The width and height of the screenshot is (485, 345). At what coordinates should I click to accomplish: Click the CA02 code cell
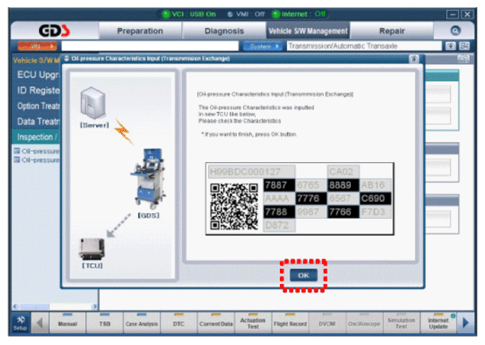pos(343,171)
